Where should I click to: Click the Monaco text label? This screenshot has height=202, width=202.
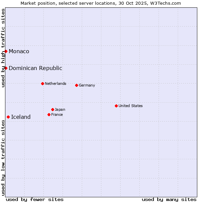coord(19,51)
